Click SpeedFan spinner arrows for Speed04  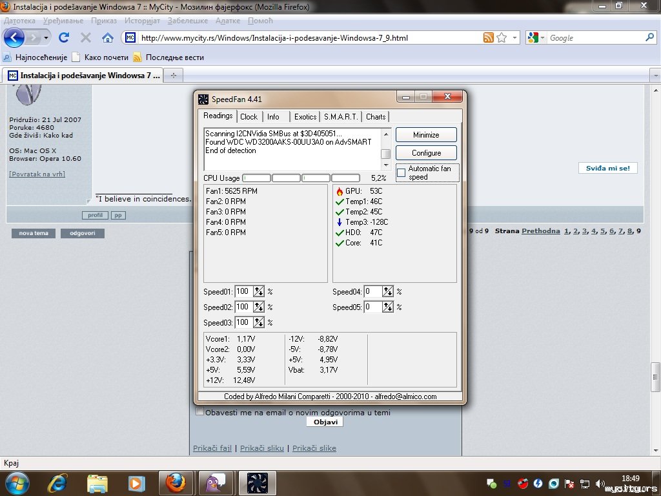[388, 291]
